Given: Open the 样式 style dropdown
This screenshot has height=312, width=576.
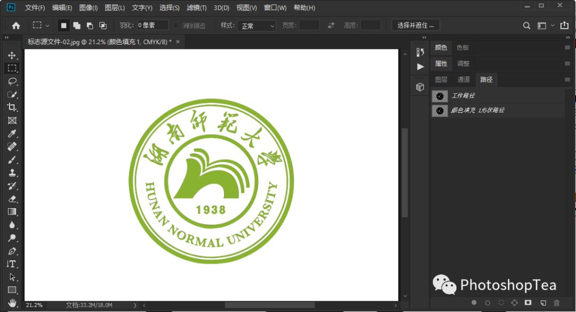Looking at the screenshot, I should [x=257, y=26].
